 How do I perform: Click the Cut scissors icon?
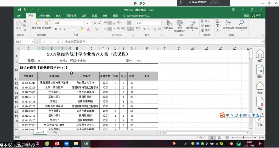[x=25, y=21]
